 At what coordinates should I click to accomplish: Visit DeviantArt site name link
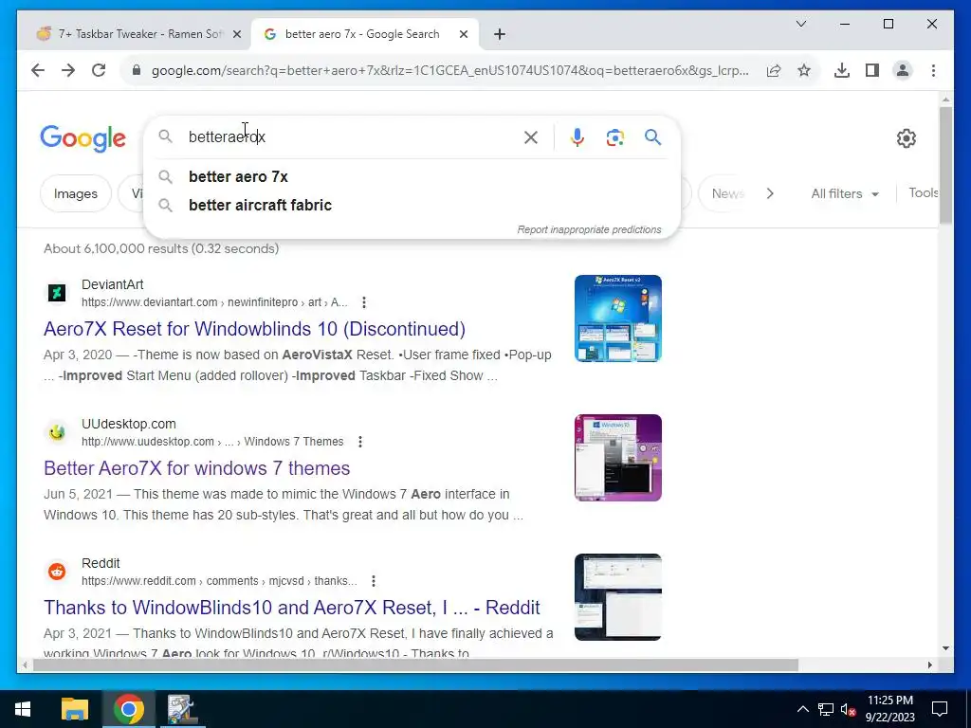(x=112, y=284)
